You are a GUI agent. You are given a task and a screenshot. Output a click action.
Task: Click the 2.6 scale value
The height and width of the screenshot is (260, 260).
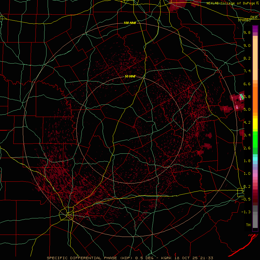[x=247, y=148]
